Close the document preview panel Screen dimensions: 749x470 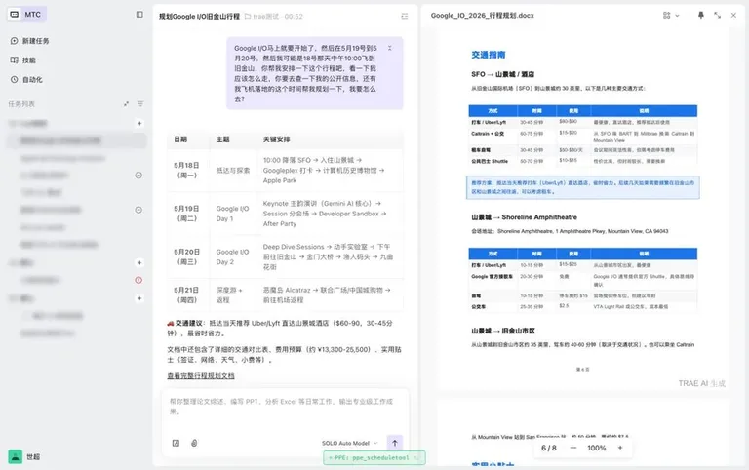[733, 16]
